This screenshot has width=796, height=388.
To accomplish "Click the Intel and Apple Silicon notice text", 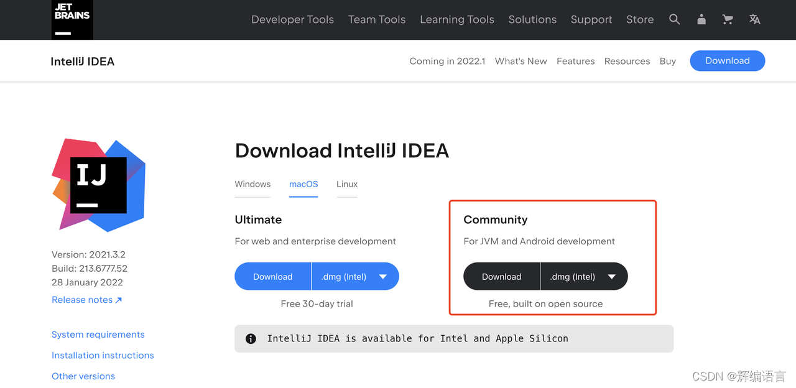I will pos(417,339).
